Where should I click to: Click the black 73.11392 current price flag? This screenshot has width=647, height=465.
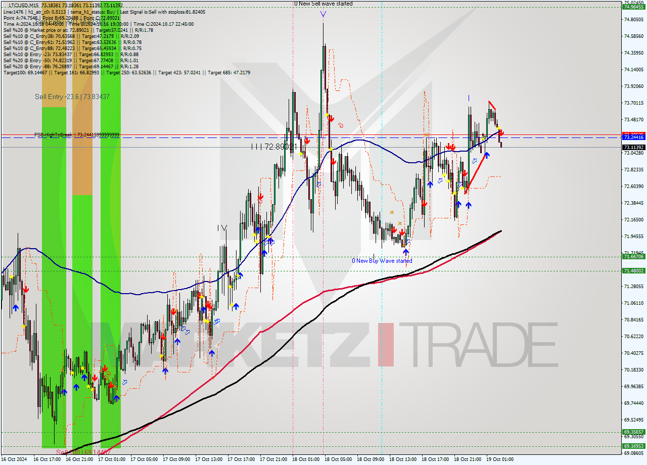[x=633, y=147]
